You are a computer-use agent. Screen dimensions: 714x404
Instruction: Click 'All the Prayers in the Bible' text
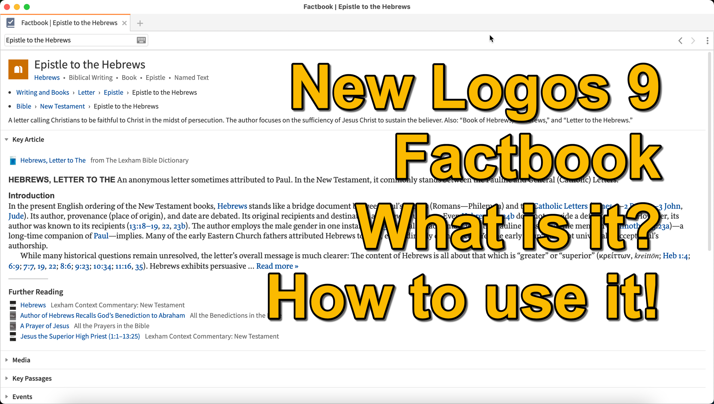[111, 326]
